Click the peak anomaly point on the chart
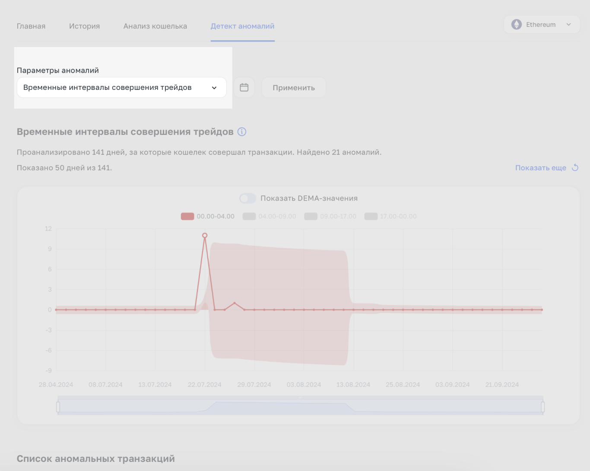Image resolution: width=590 pixels, height=471 pixels. click(x=205, y=235)
